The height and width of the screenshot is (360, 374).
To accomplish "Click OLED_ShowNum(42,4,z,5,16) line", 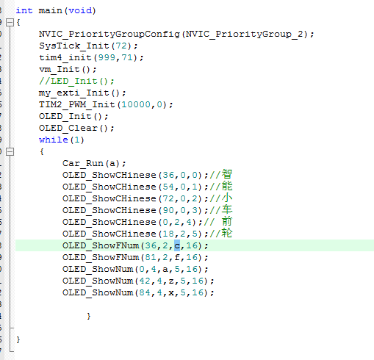I will coord(138,281).
